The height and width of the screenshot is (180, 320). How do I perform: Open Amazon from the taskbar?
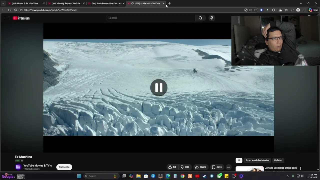coord(160,176)
